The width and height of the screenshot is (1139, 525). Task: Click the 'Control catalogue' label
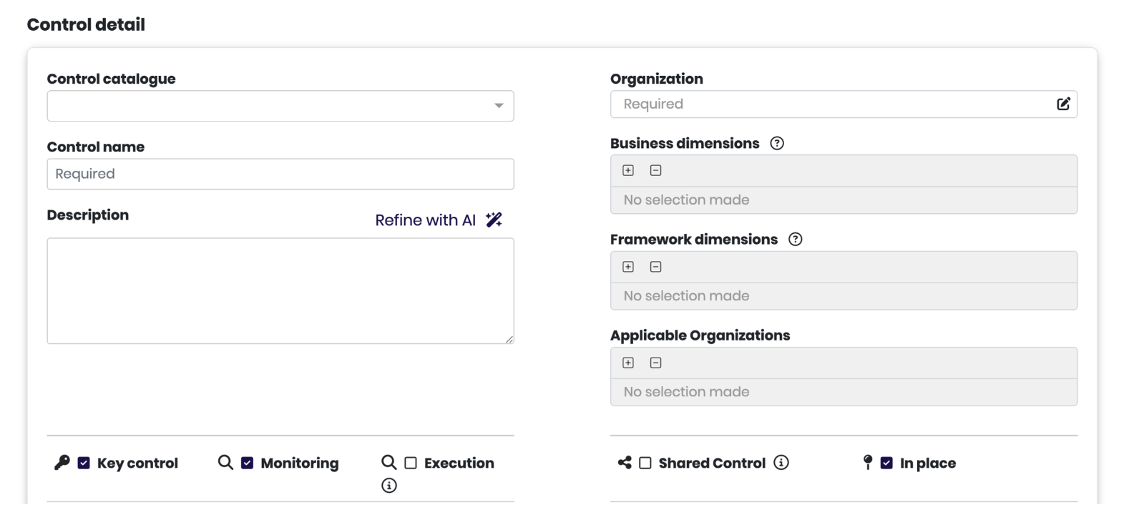coord(111,79)
